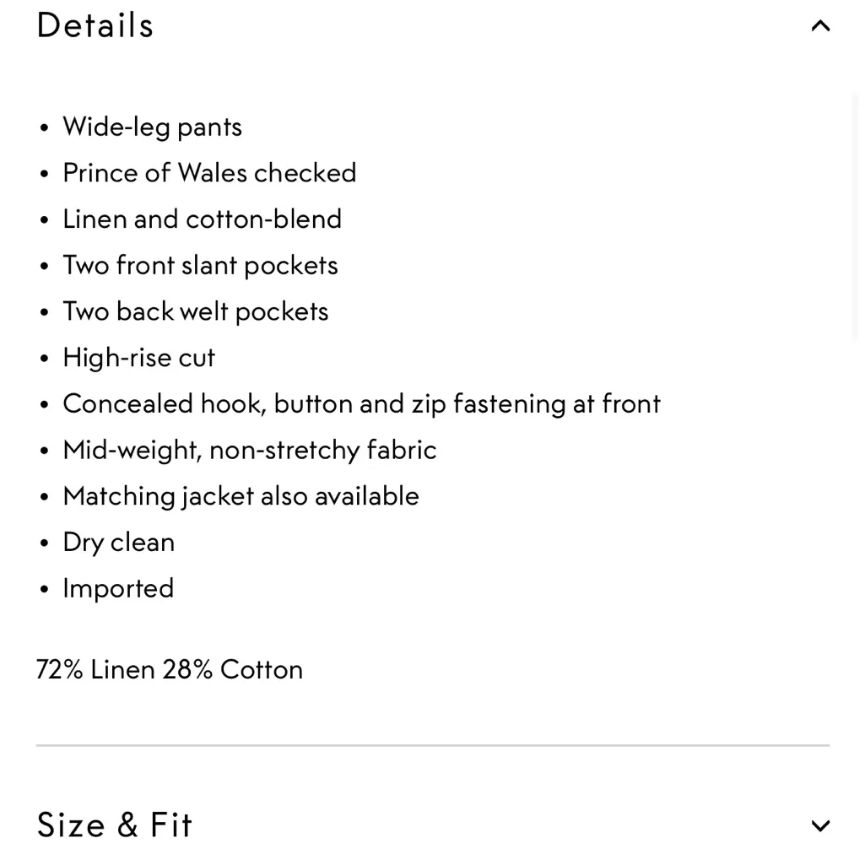Click the Matching jacket also available line
Image resolution: width=865 pixels, height=865 pixels.
pyautogui.click(x=241, y=496)
